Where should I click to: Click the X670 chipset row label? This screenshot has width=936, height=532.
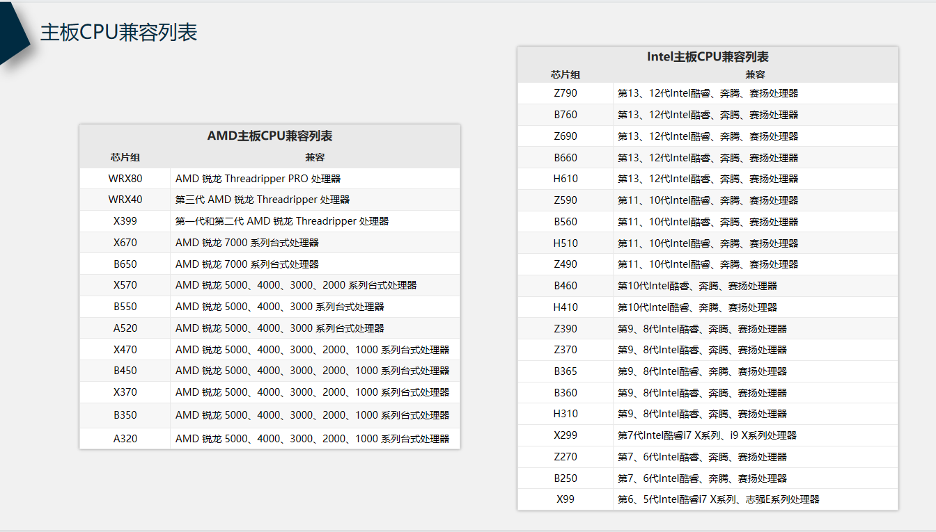click(x=125, y=243)
